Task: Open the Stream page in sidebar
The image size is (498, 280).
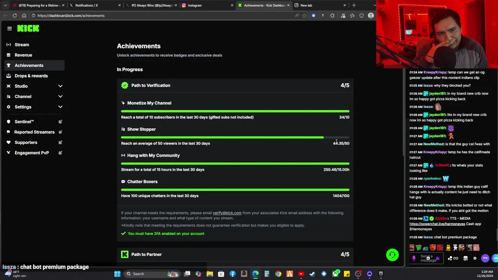Action: coord(34,45)
